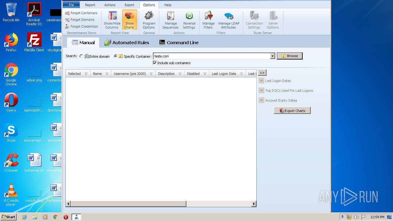Select the Manual tab

click(83, 43)
